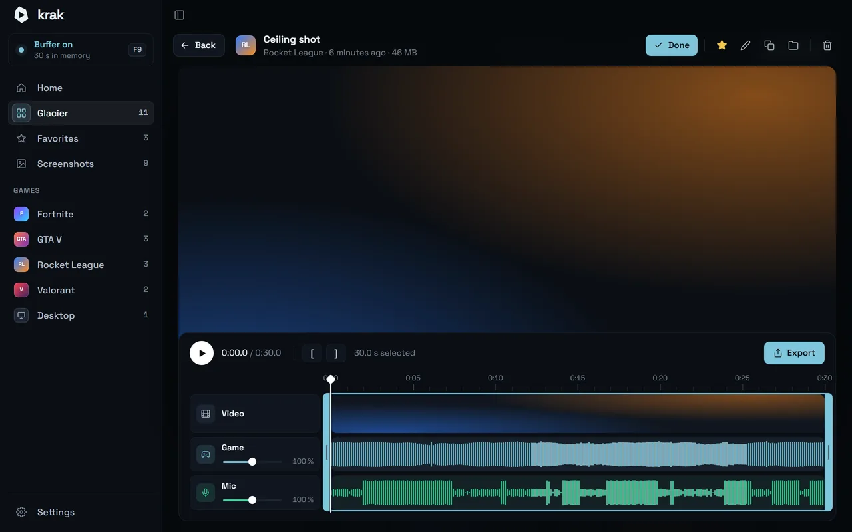Select Valorant in games list
Image resolution: width=852 pixels, height=532 pixels.
[x=81, y=290]
